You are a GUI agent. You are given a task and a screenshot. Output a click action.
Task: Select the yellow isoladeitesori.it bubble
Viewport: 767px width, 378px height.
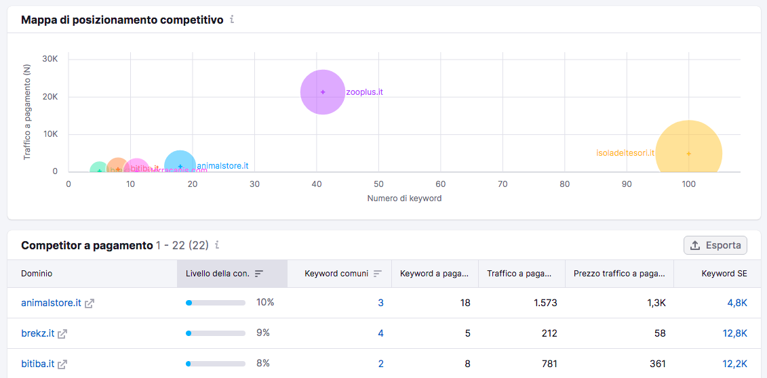[x=688, y=146]
